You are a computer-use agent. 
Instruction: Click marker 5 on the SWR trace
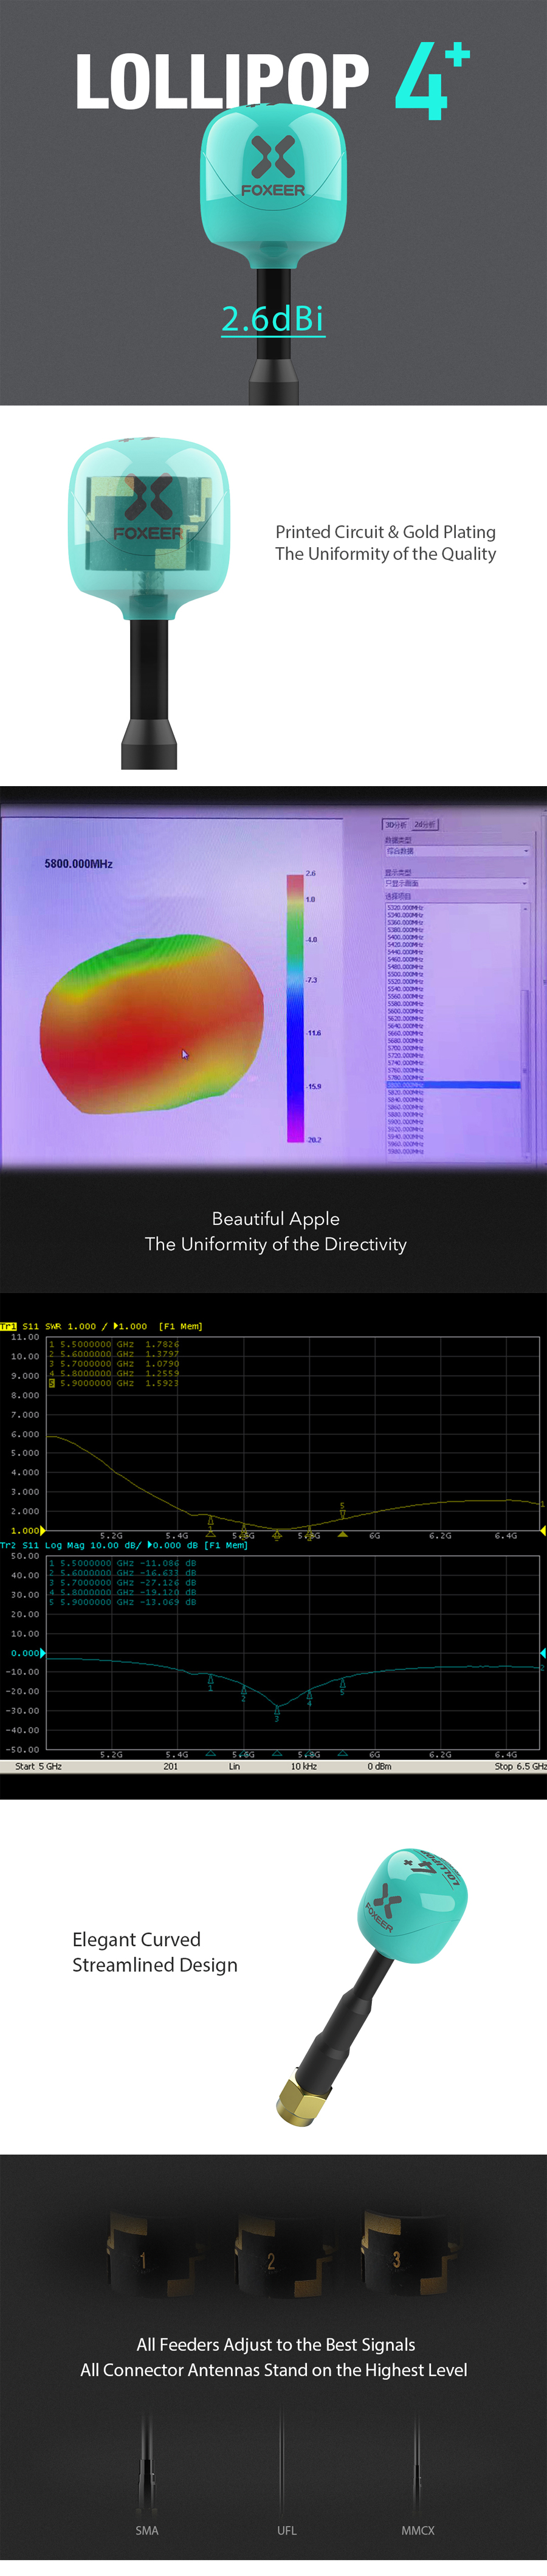pos(342,1510)
